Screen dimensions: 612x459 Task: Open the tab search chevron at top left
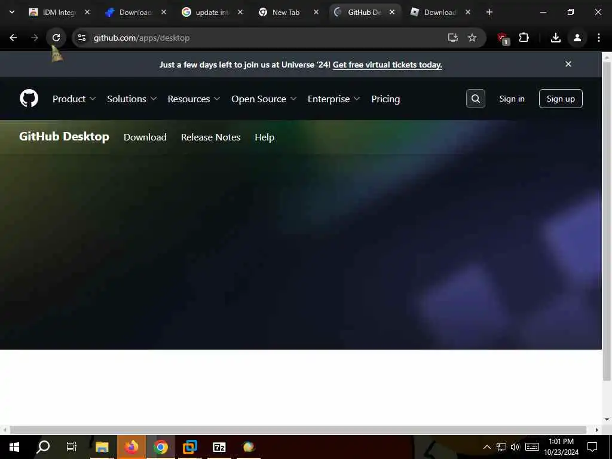tap(12, 12)
